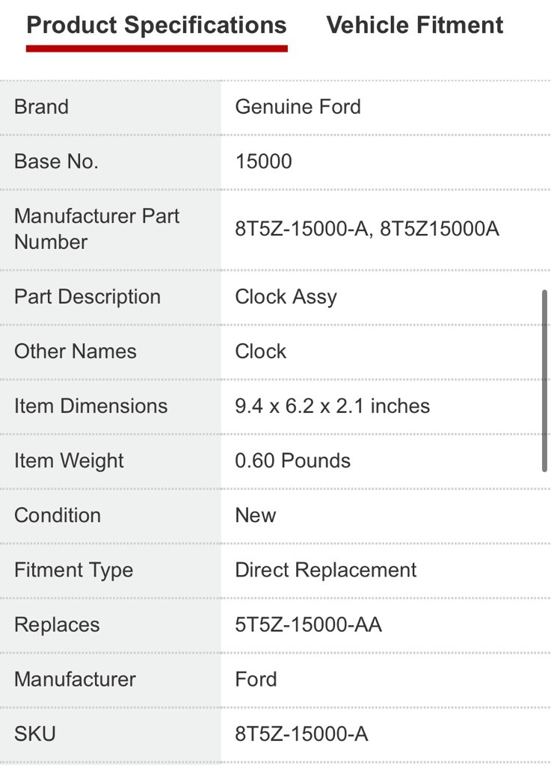Image resolution: width=551 pixels, height=765 pixels.
Task: Click the 0.60 Pounds weight value
Action: click(292, 461)
